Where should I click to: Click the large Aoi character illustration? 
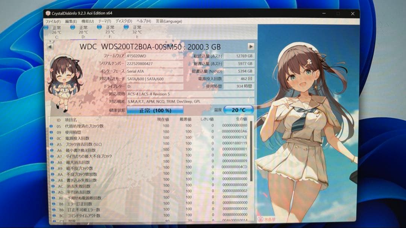click(x=308, y=123)
